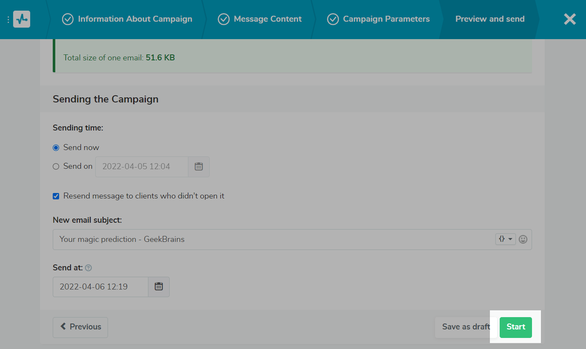Go back with the Previous button

(80, 327)
